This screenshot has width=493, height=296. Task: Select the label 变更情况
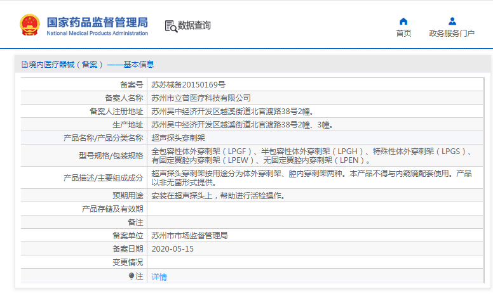[128, 262]
